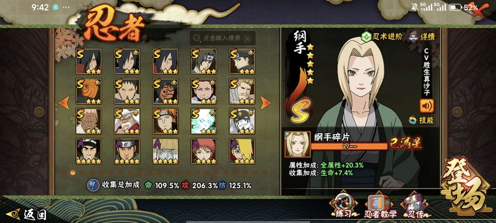Image resolution: width=496 pixels, height=223 pixels.
Task: Tap the 收集总加成 info icon
Action: (93, 185)
